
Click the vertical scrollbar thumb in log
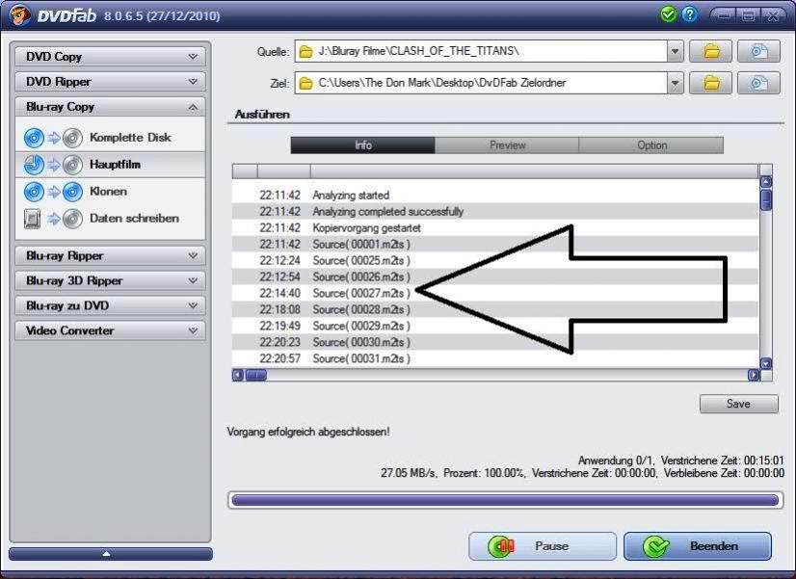[x=766, y=199]
